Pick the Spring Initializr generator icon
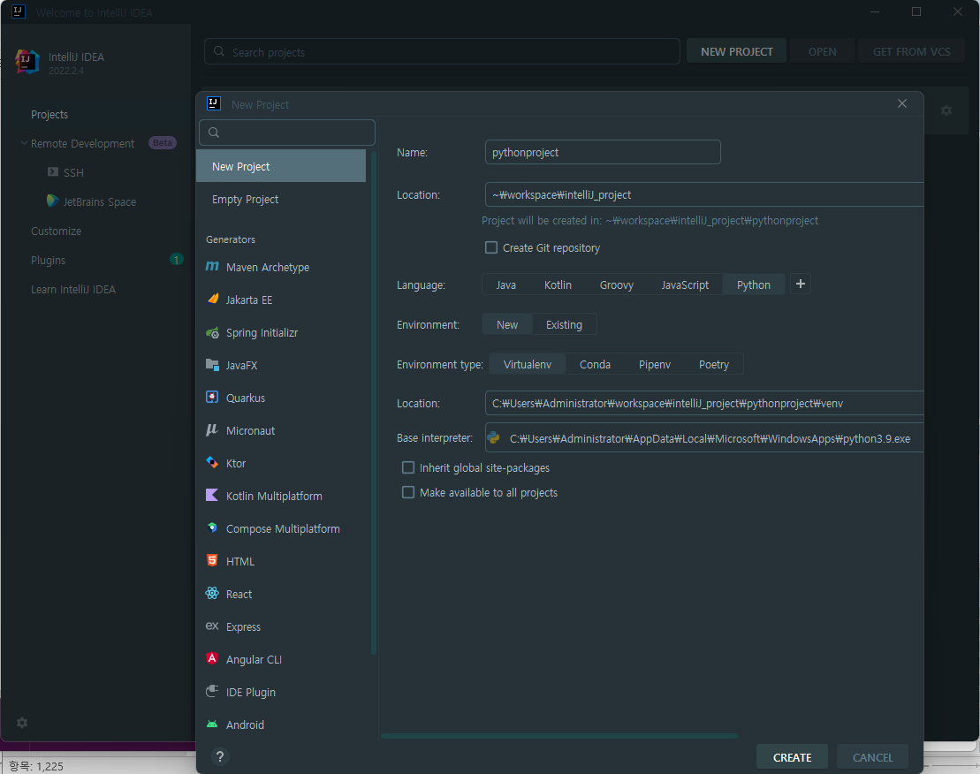Screen dimensions: 980x774 click(212, 331)
